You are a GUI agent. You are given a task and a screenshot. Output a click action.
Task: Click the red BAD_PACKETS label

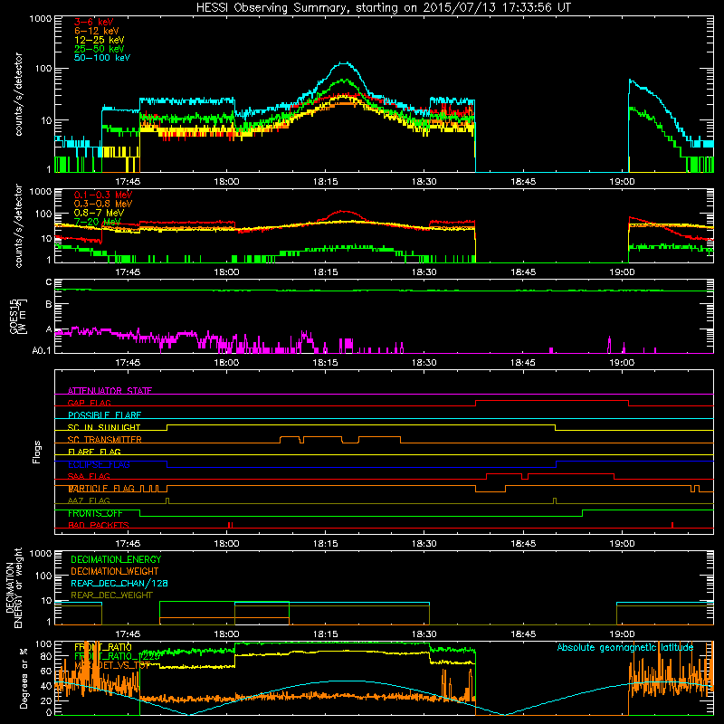[99, 526]
